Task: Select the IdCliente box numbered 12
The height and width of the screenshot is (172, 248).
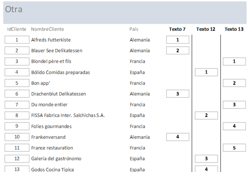Action: click(x=17, y=158)
